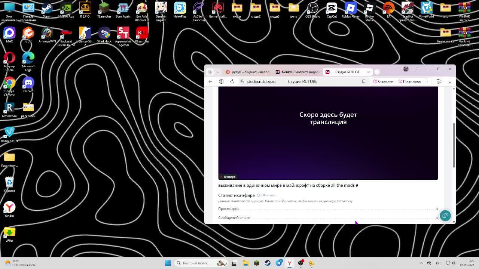Switch to the рутуб Яндекс search tab
The height and width of the screenshot is (269, 479).
(x=248, y=72)
